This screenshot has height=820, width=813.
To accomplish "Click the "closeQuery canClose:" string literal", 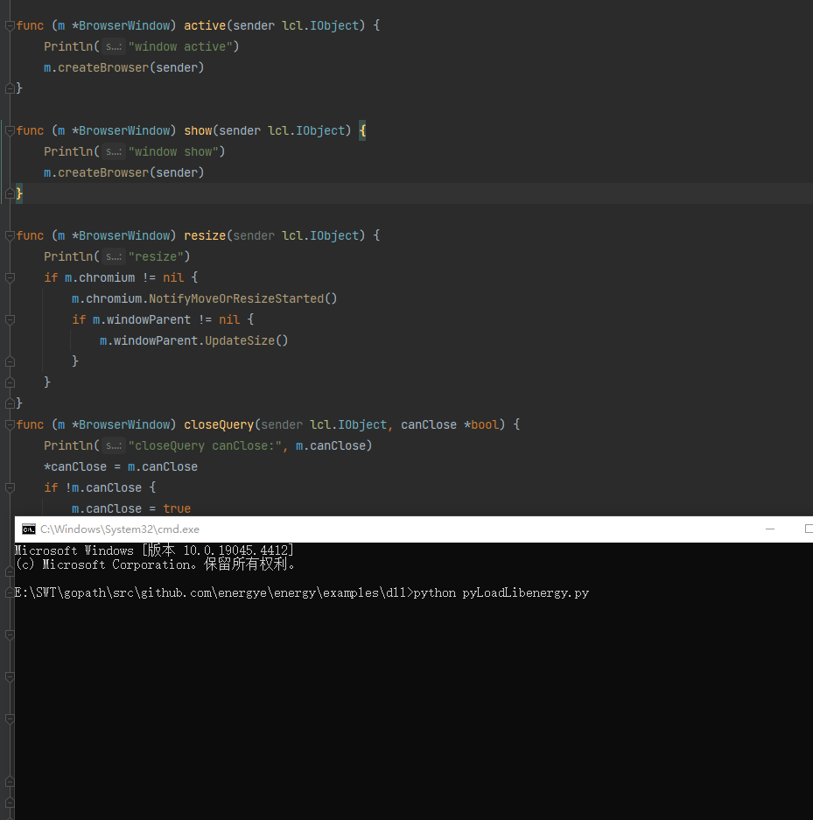I will point(205,445).
